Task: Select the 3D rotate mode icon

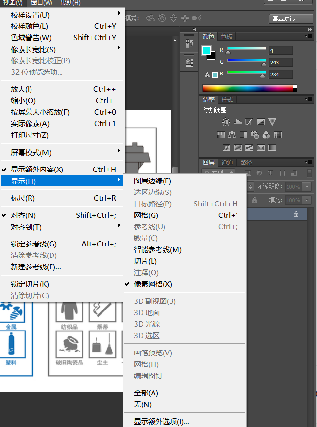Action: (x=150, y=18)
